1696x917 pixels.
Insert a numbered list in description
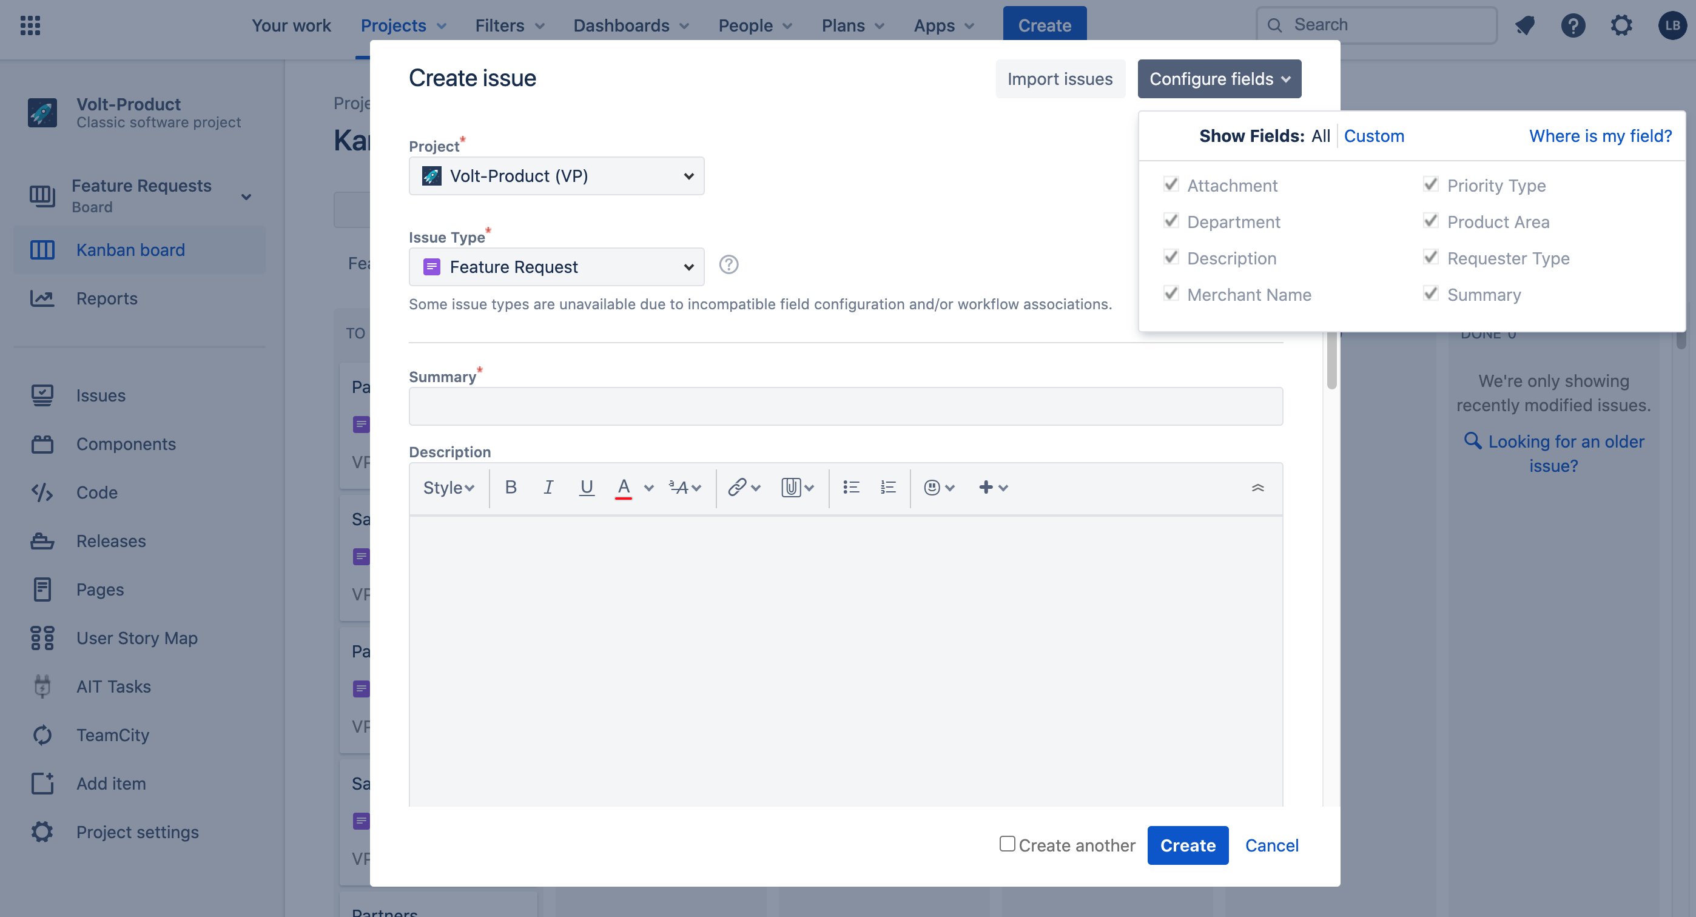point(888,487)
